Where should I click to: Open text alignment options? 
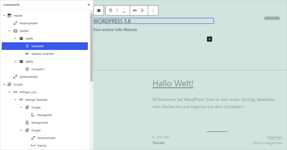click(x=142, y=10)
